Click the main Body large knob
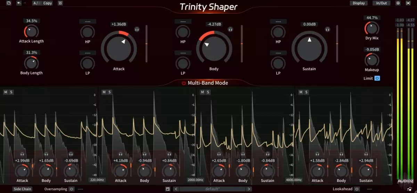Viewport: 417px width, 193px height. pyautogui.click(x=214, y=48)
